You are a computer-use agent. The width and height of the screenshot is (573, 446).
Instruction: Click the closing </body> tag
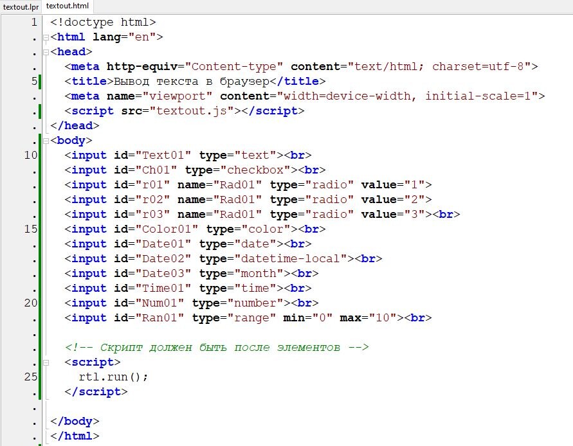tap(75, 421)
